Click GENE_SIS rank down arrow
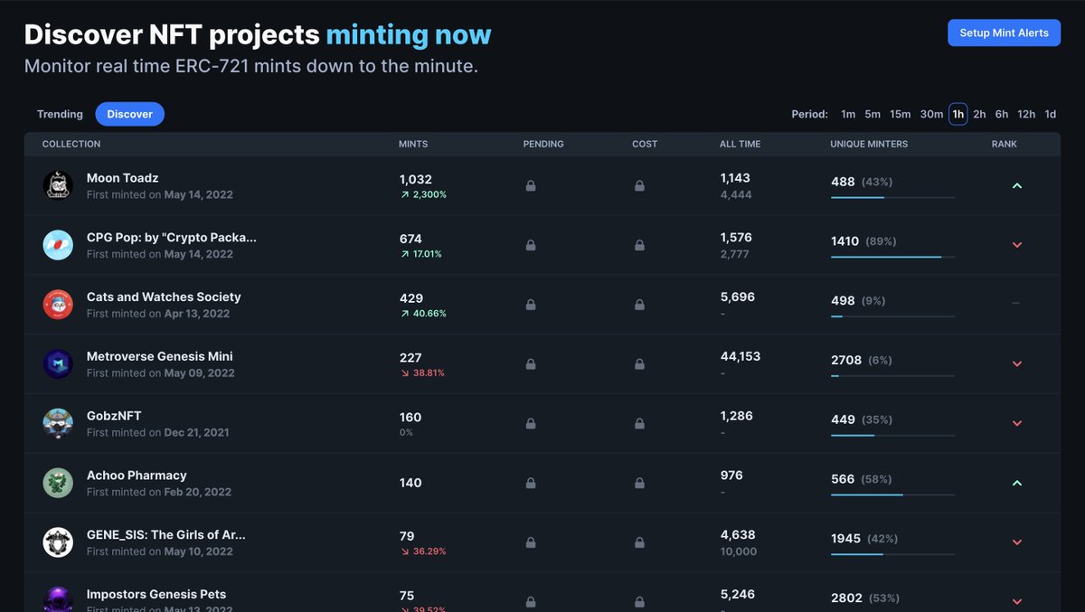The height and width of the screenshot is (612, 1085). coord(1016,542)
